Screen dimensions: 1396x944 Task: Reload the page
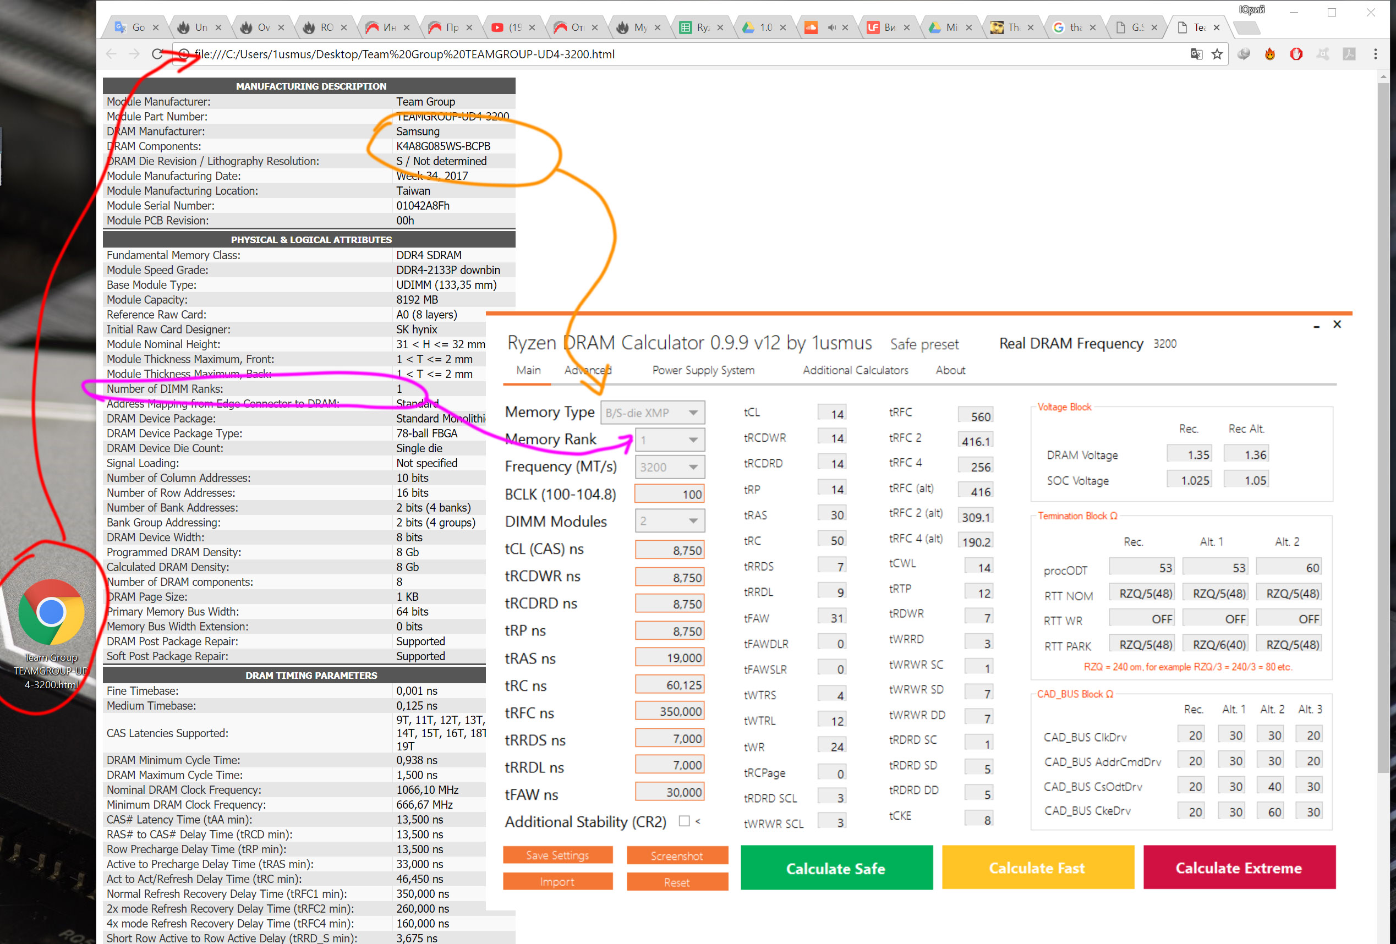(157, 54)
